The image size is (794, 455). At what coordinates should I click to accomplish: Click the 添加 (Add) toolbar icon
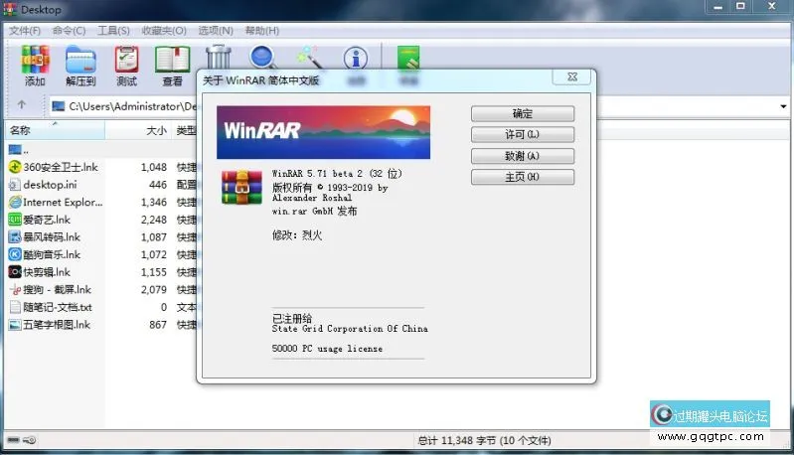click(x=35, y=60)
